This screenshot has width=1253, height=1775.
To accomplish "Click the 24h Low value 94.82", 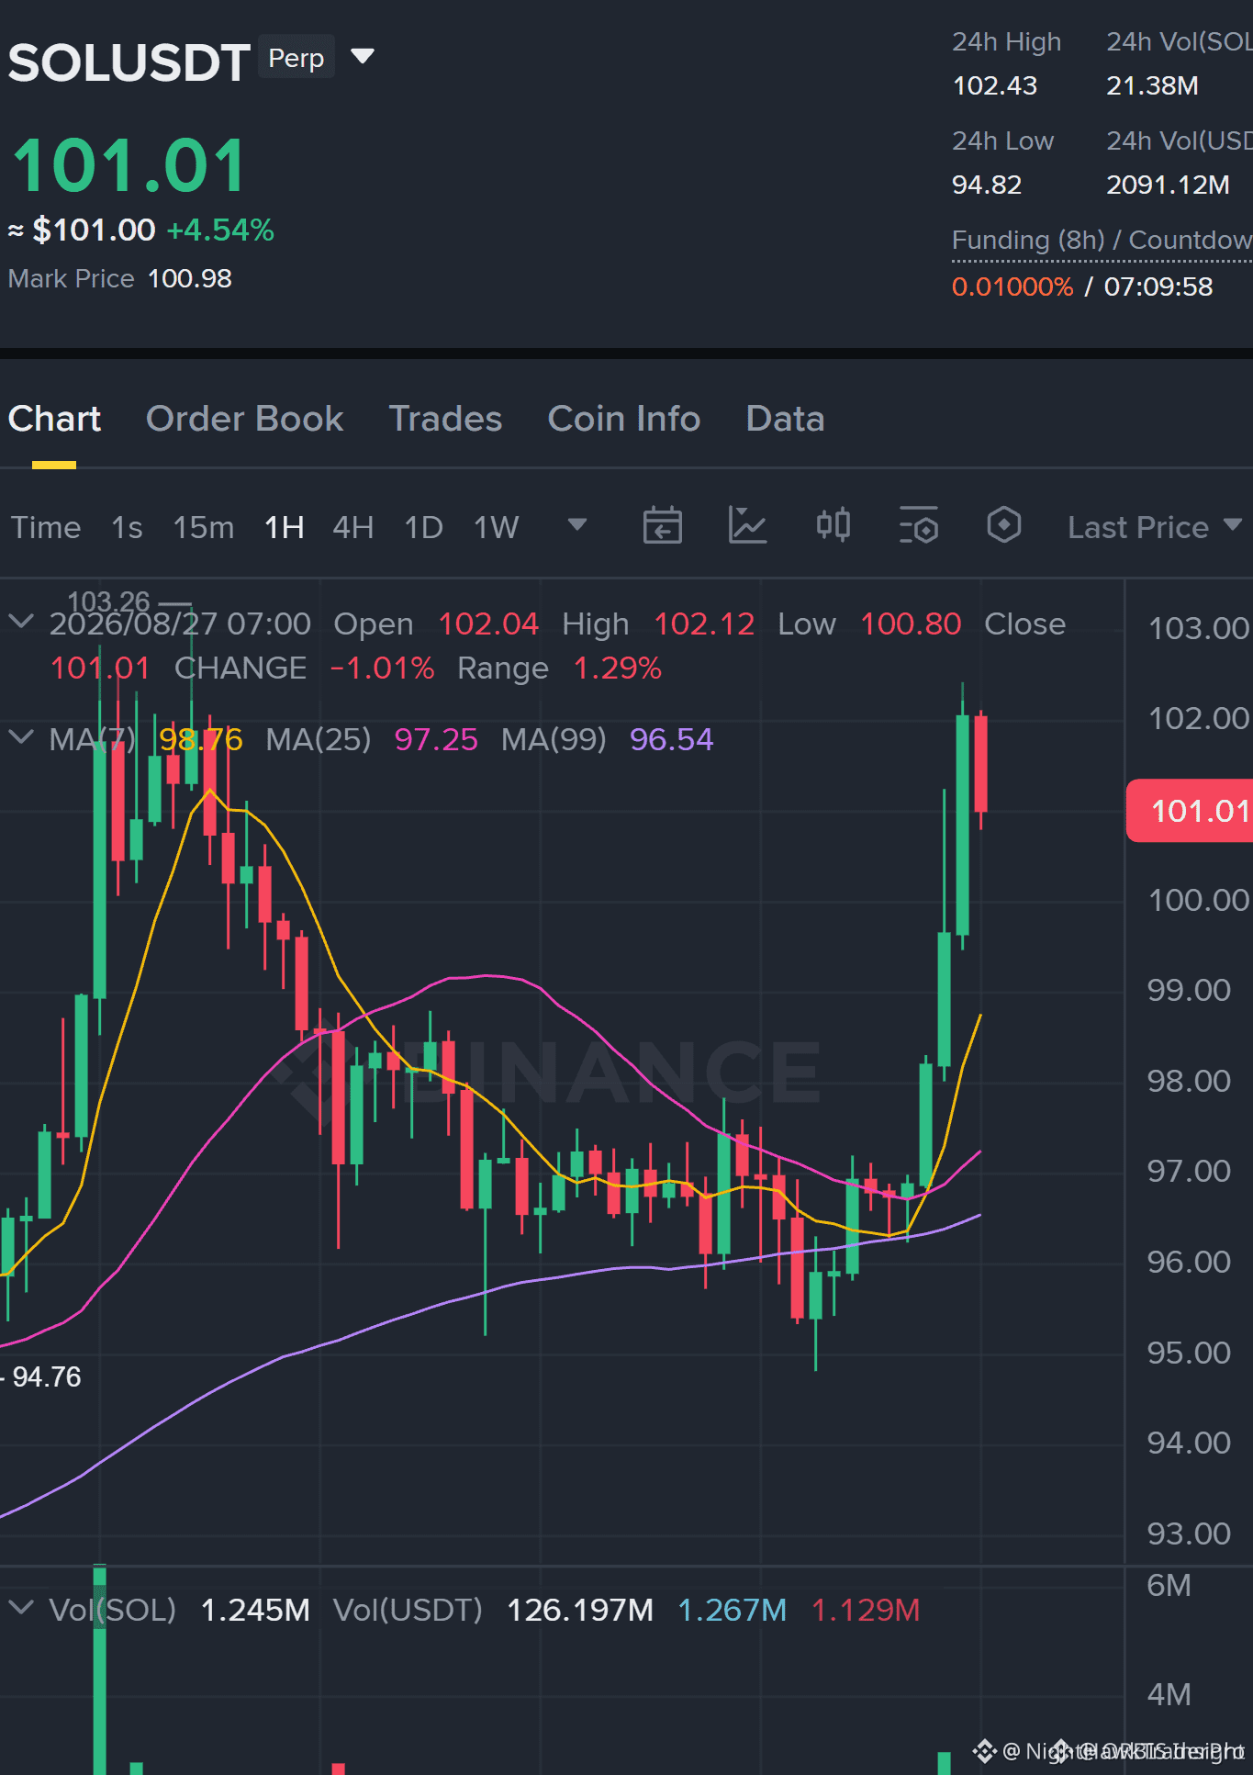I will [987, 185].
